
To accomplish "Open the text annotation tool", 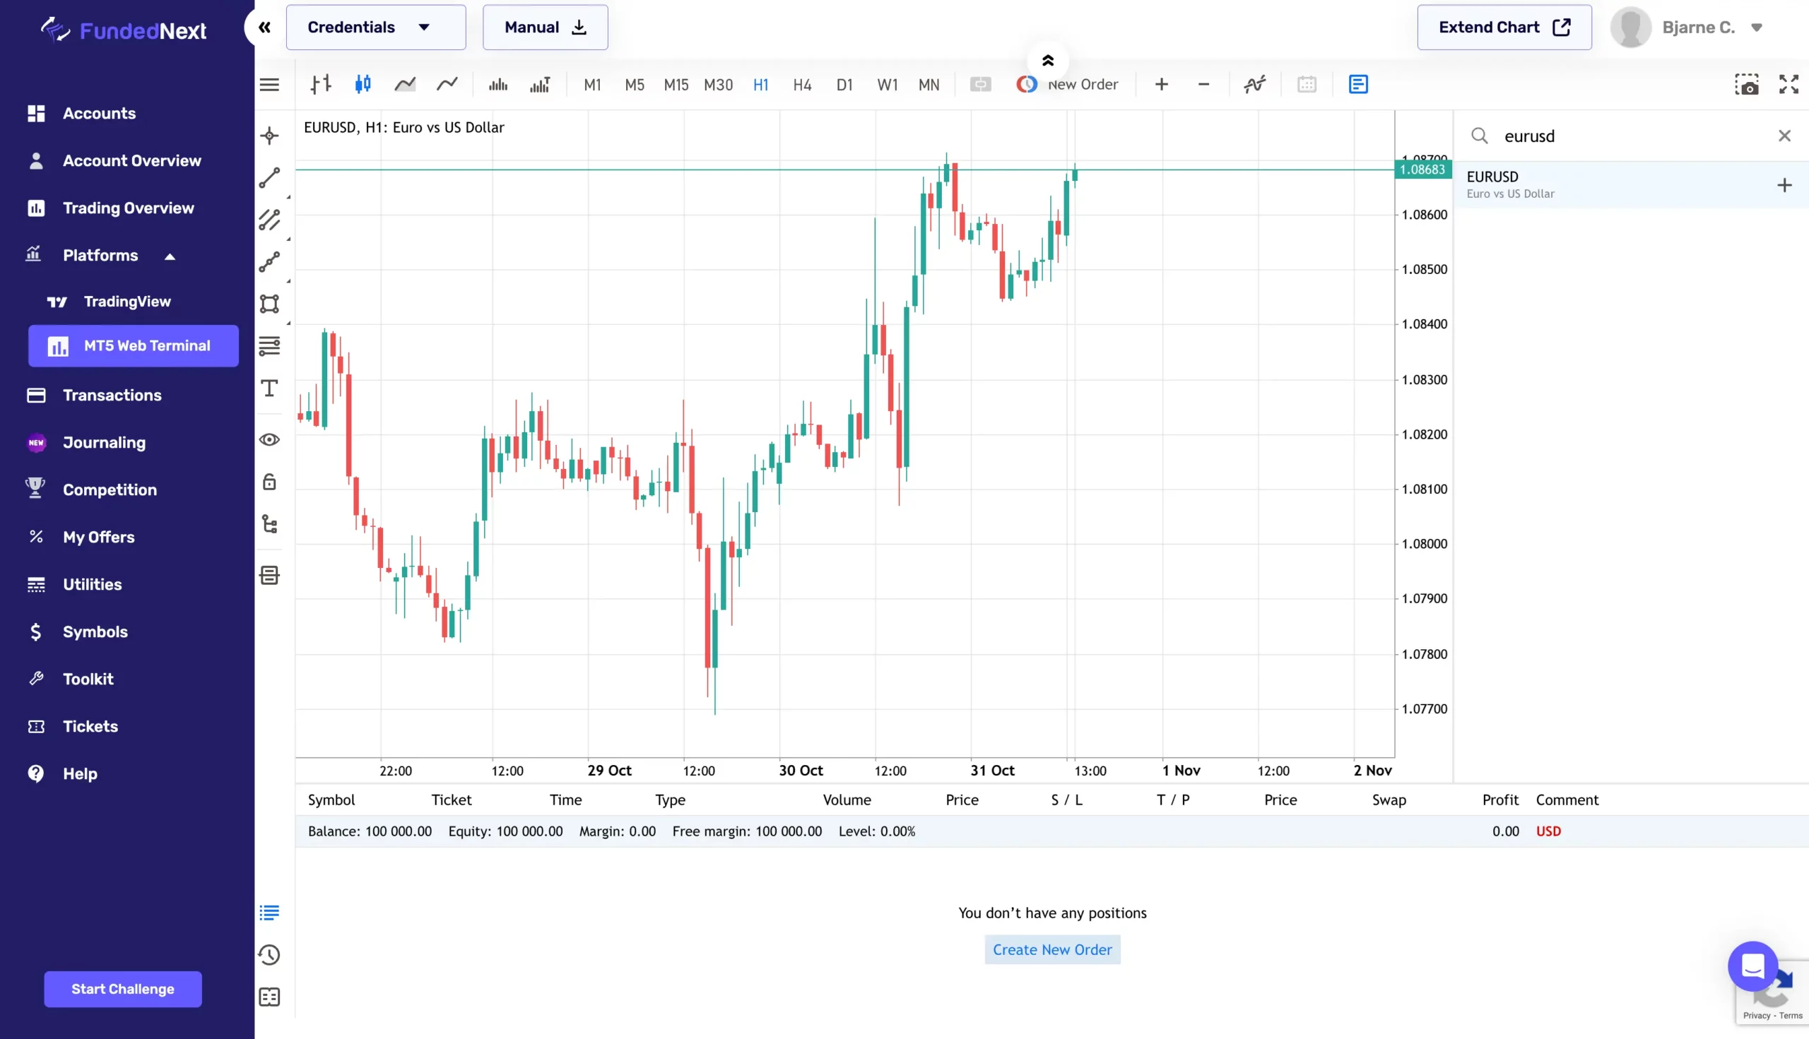I will (271, 388).
